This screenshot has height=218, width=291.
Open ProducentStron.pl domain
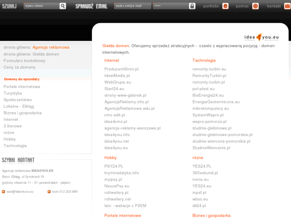point(121,69)
